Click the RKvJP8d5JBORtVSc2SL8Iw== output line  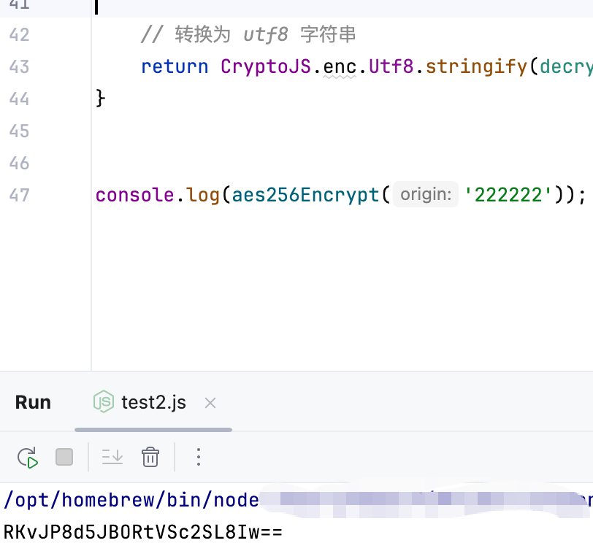click(142, 531)
